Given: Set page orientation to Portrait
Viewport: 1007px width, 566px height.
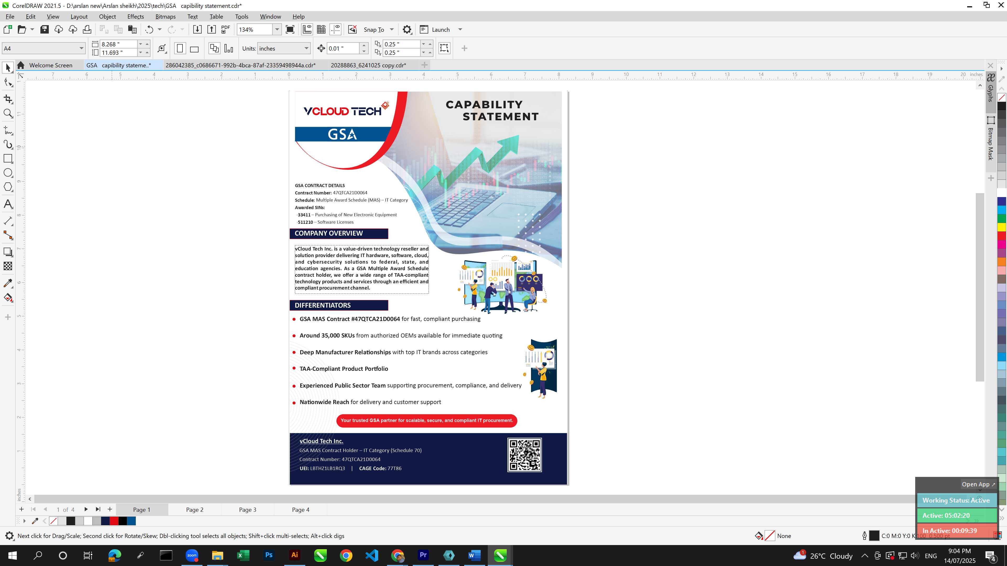Looking at the screenshot, I should [x=180, y=48].
